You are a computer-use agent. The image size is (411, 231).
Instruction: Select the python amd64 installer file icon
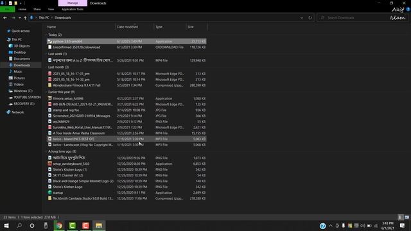point(49,41)
